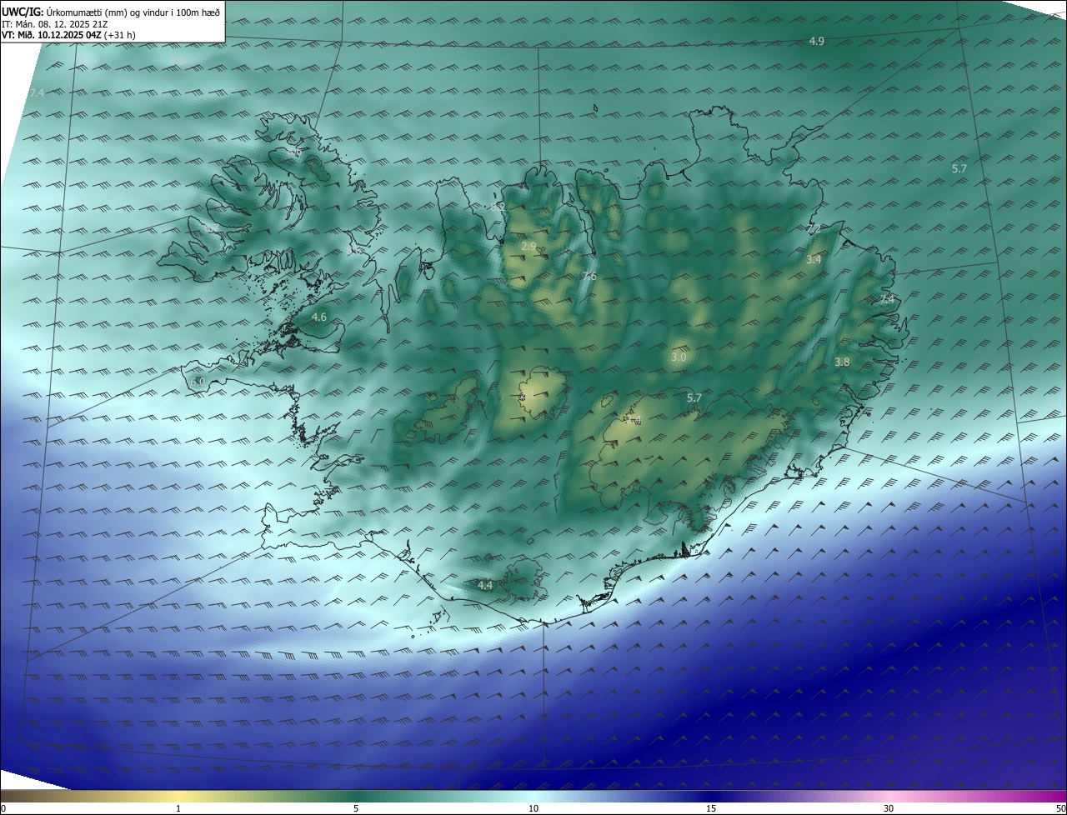Click the 2.9 value label
The width and height of the screenshot is (1067, 815).
pyautogui.click(x=528, y=247)
